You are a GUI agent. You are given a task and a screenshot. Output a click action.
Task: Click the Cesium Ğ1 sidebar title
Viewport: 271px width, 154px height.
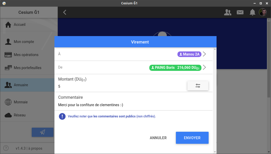pos(29,12)
